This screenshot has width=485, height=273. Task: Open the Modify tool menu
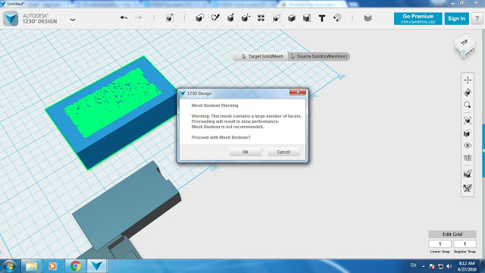coord(246,18)
